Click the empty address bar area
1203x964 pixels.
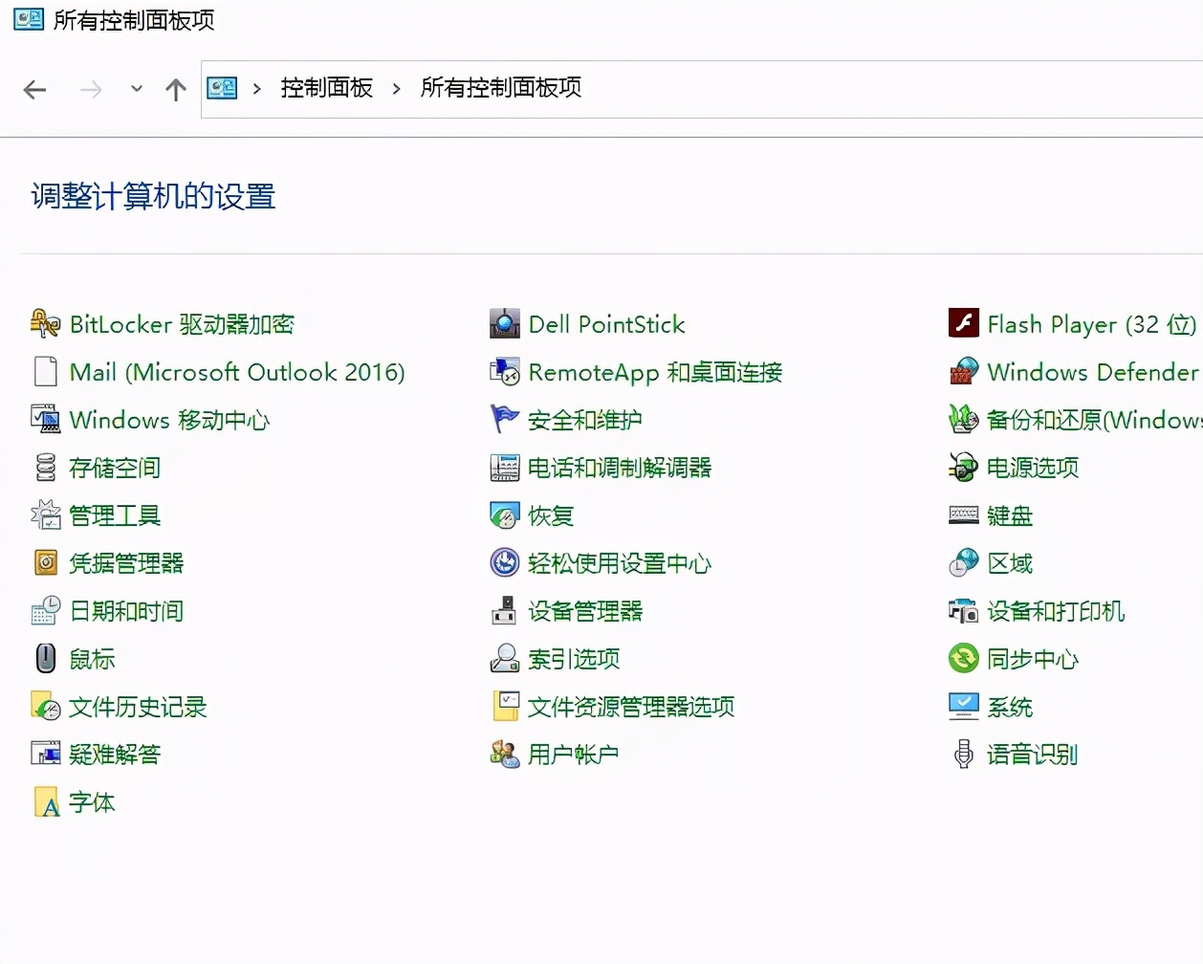pos(813,88)
